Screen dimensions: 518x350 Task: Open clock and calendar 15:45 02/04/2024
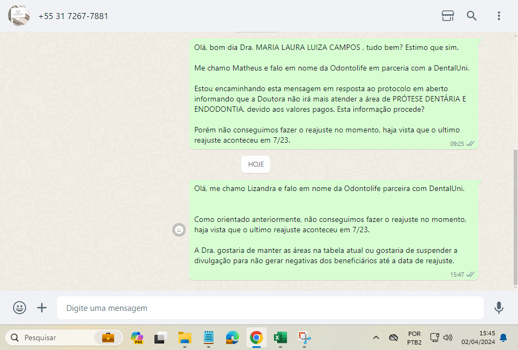[x=478, y=338]
